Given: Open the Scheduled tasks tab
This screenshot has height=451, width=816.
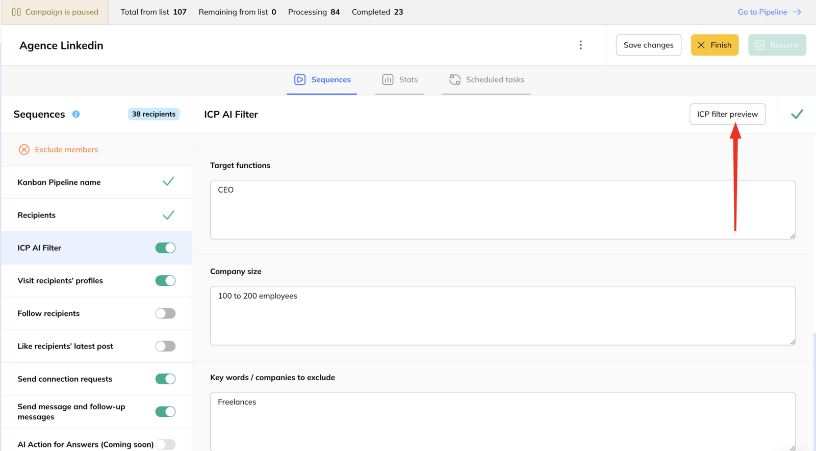Looking at the screenshot, I should point(486,79).
